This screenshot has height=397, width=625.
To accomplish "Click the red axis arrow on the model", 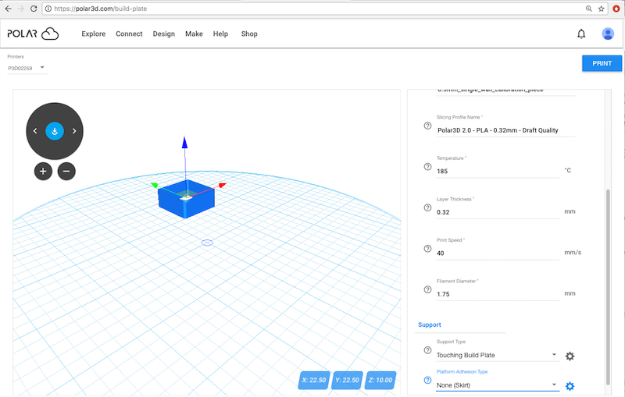I will pos(223,185).
